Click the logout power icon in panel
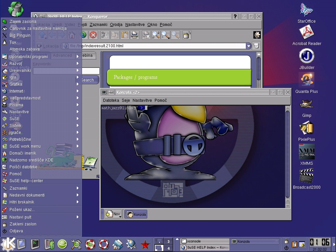This screenshot has width=336, height=252. (x=286, y=248)
